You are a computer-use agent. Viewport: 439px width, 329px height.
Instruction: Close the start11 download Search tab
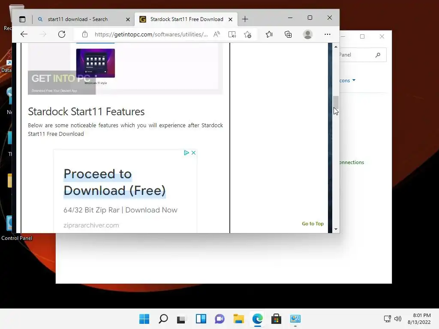click(x=128, y=19)
